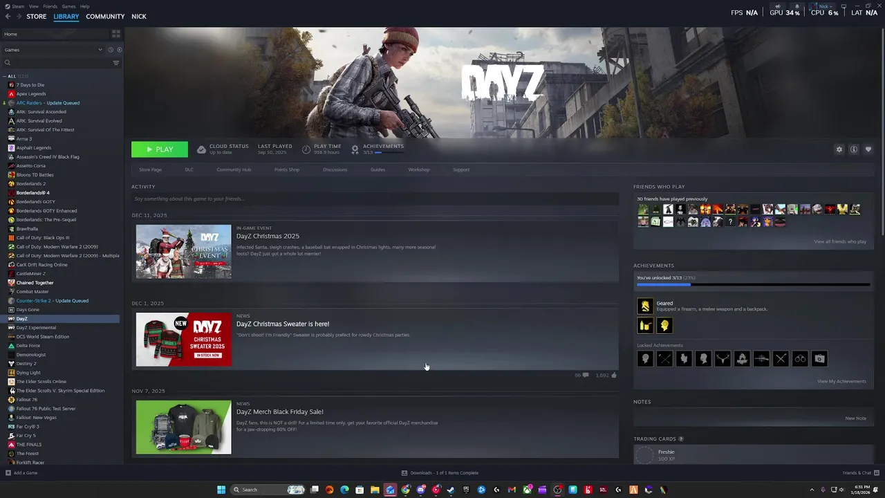The image size is (885, 498).
Task: Select 7 Days to Die in library
Action: pyautogui.click(x=30, y=85)
